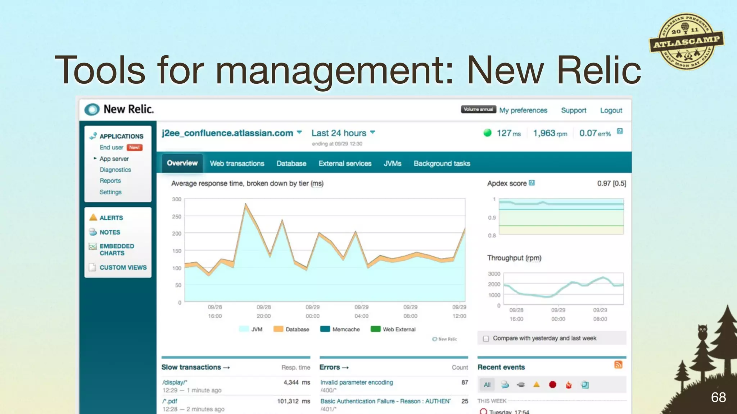Screen dimensions: 737x414
Task: Open Slow transactions list link
Action: [195, 367]
